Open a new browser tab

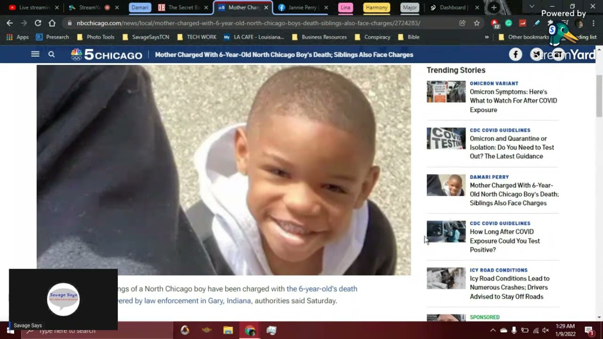[x=494, y=8]
